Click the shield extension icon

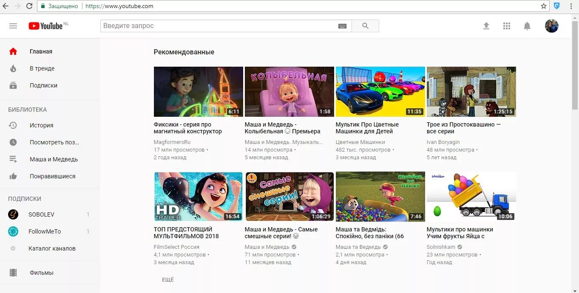click(557, 6)
